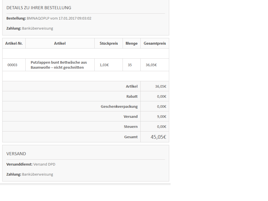Click the Steuern row label
The width and height of the screenshot is (268, 201).
(131, 126)
